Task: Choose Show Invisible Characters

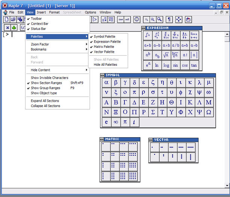Action: [57, 78]
